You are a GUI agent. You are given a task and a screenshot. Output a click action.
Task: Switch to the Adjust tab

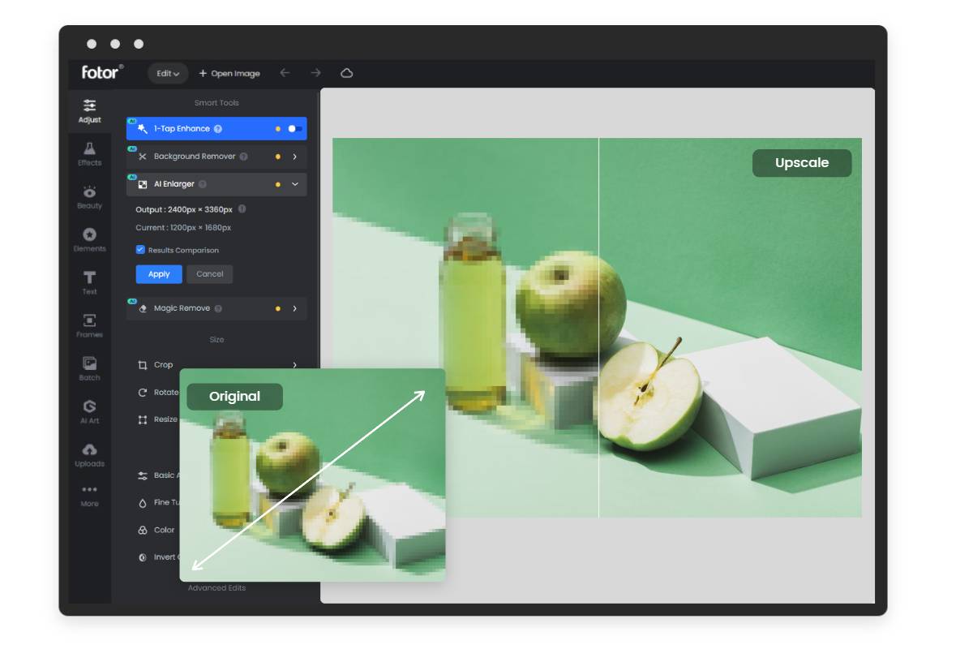(89, 110)
